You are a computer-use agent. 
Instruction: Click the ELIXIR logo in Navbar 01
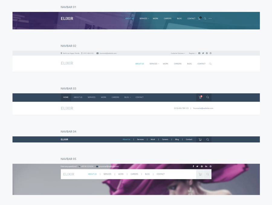(67, 18)
